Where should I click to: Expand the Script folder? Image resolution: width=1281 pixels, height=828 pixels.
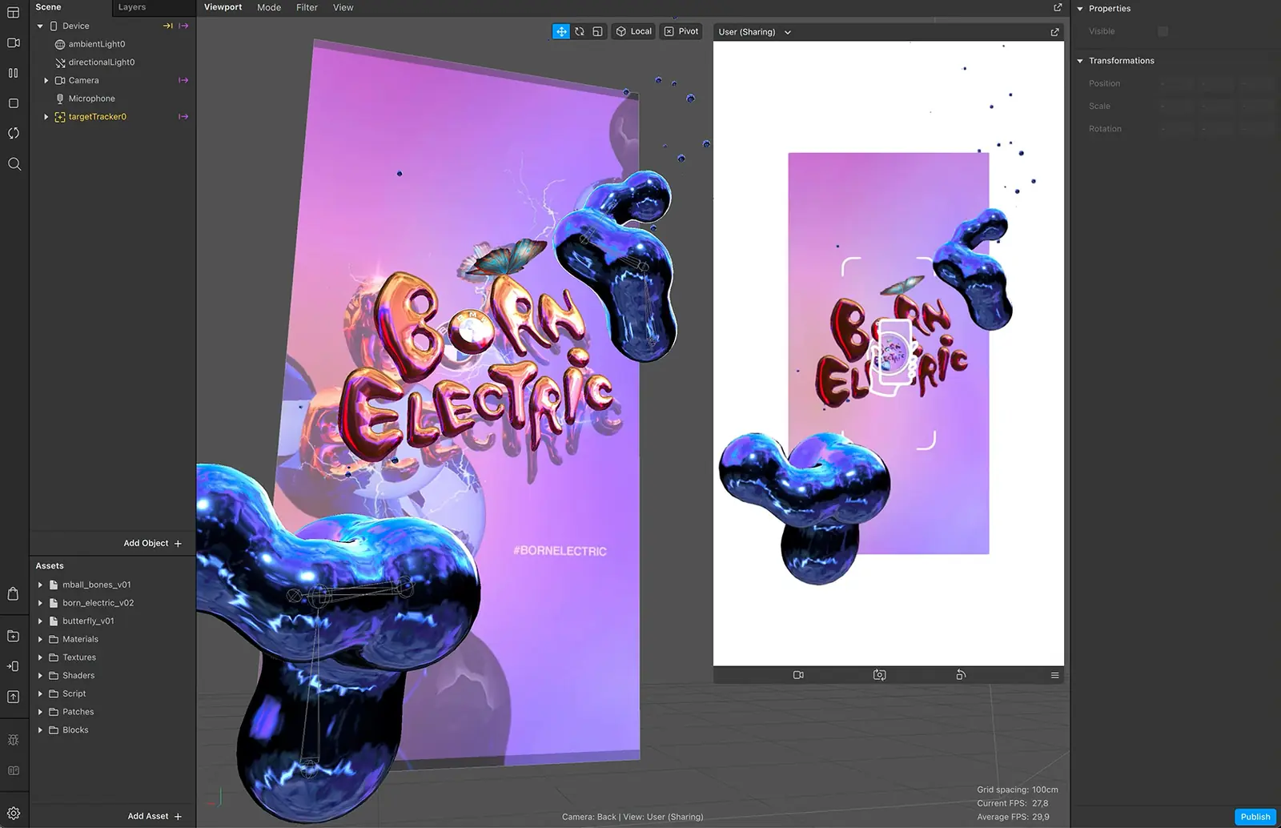tap(40, 694)
